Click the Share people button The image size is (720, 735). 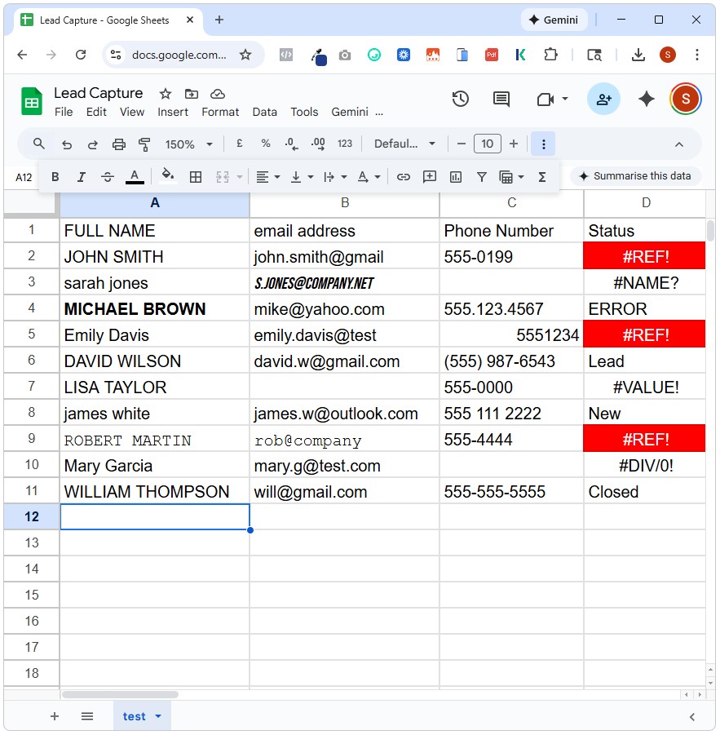click(603, 99)
